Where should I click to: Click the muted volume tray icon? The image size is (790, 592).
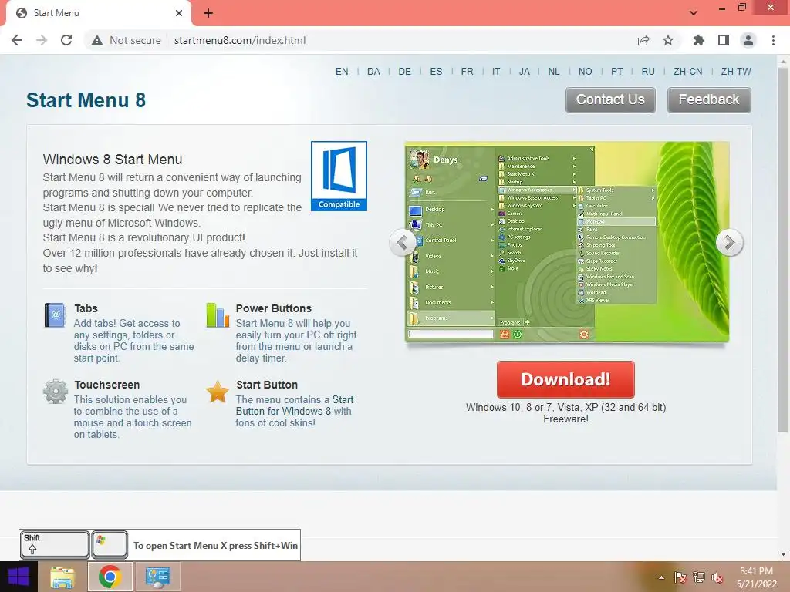(717, 577)
